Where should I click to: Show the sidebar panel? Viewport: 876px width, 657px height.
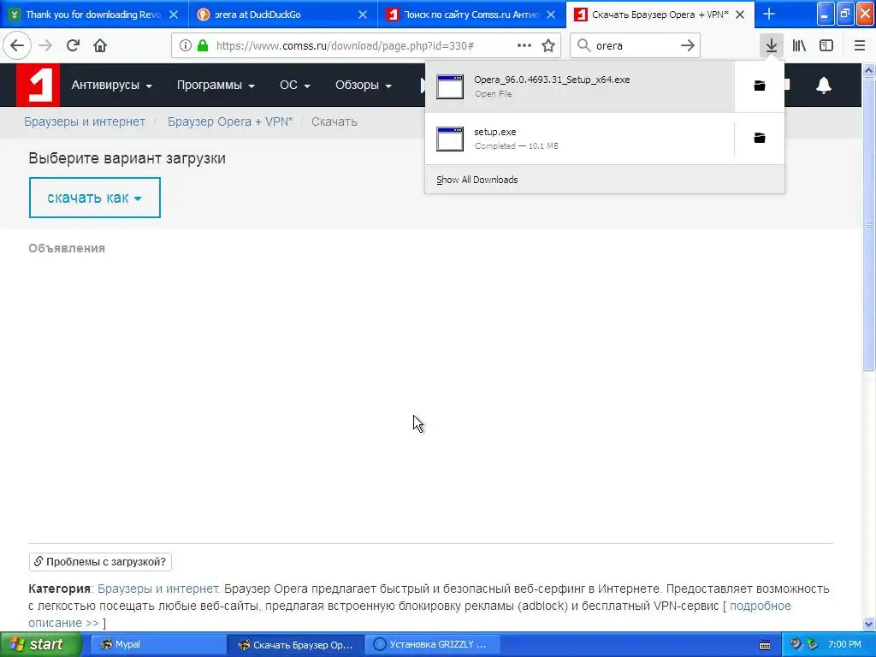click(826, 46)
